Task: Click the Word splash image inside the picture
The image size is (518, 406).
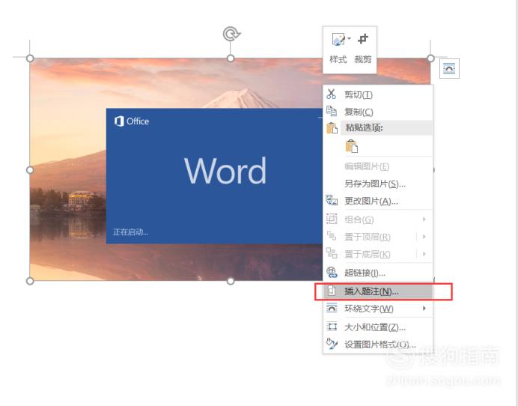Action: (214, 176)
